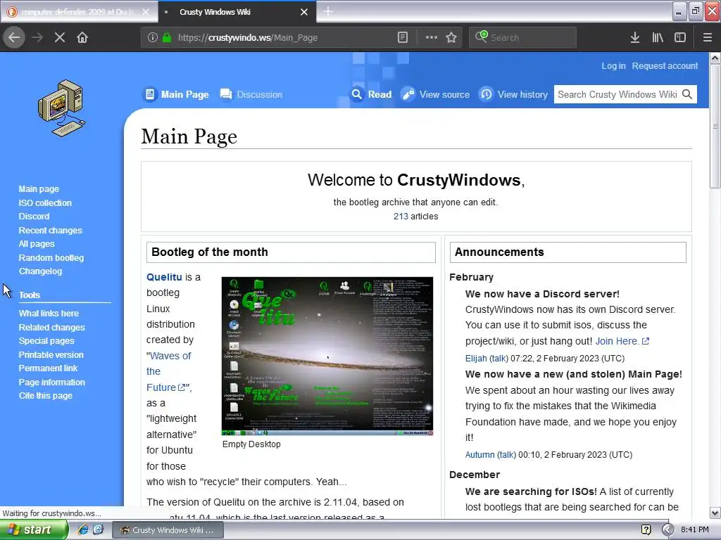Click the 8:41 PM taskbar clock
Viewport: 721px width, 540px height.
(695, 529)
